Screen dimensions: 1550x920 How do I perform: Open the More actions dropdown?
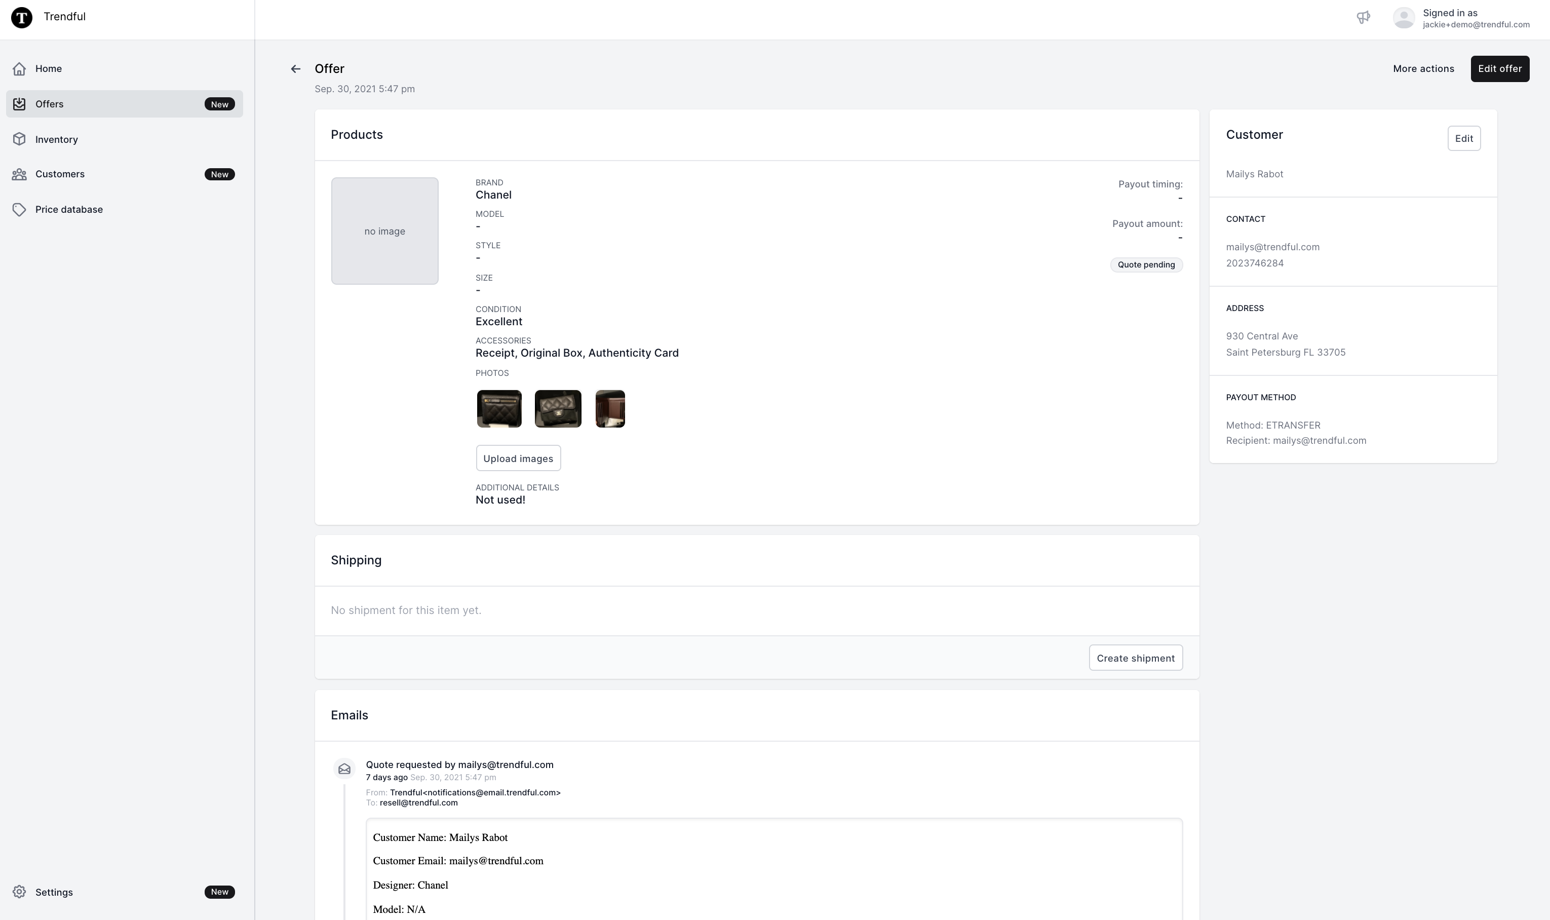click(1423, 69)
